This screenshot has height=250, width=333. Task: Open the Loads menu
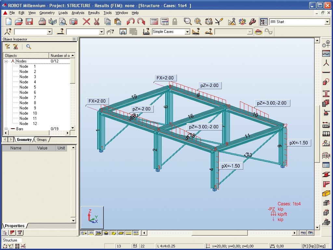click(x=63, y=13)
